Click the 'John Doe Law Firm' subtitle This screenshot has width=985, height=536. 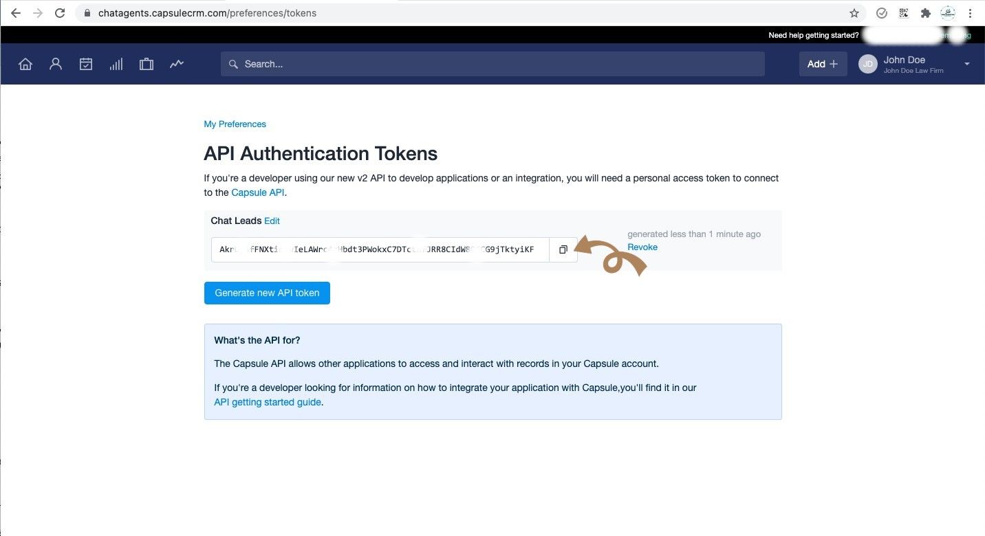(x=913, y=71)
